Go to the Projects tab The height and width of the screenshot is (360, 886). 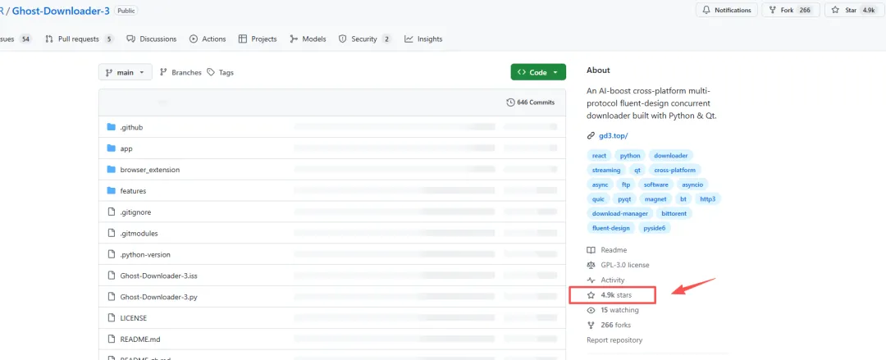[x=258, y=39]
